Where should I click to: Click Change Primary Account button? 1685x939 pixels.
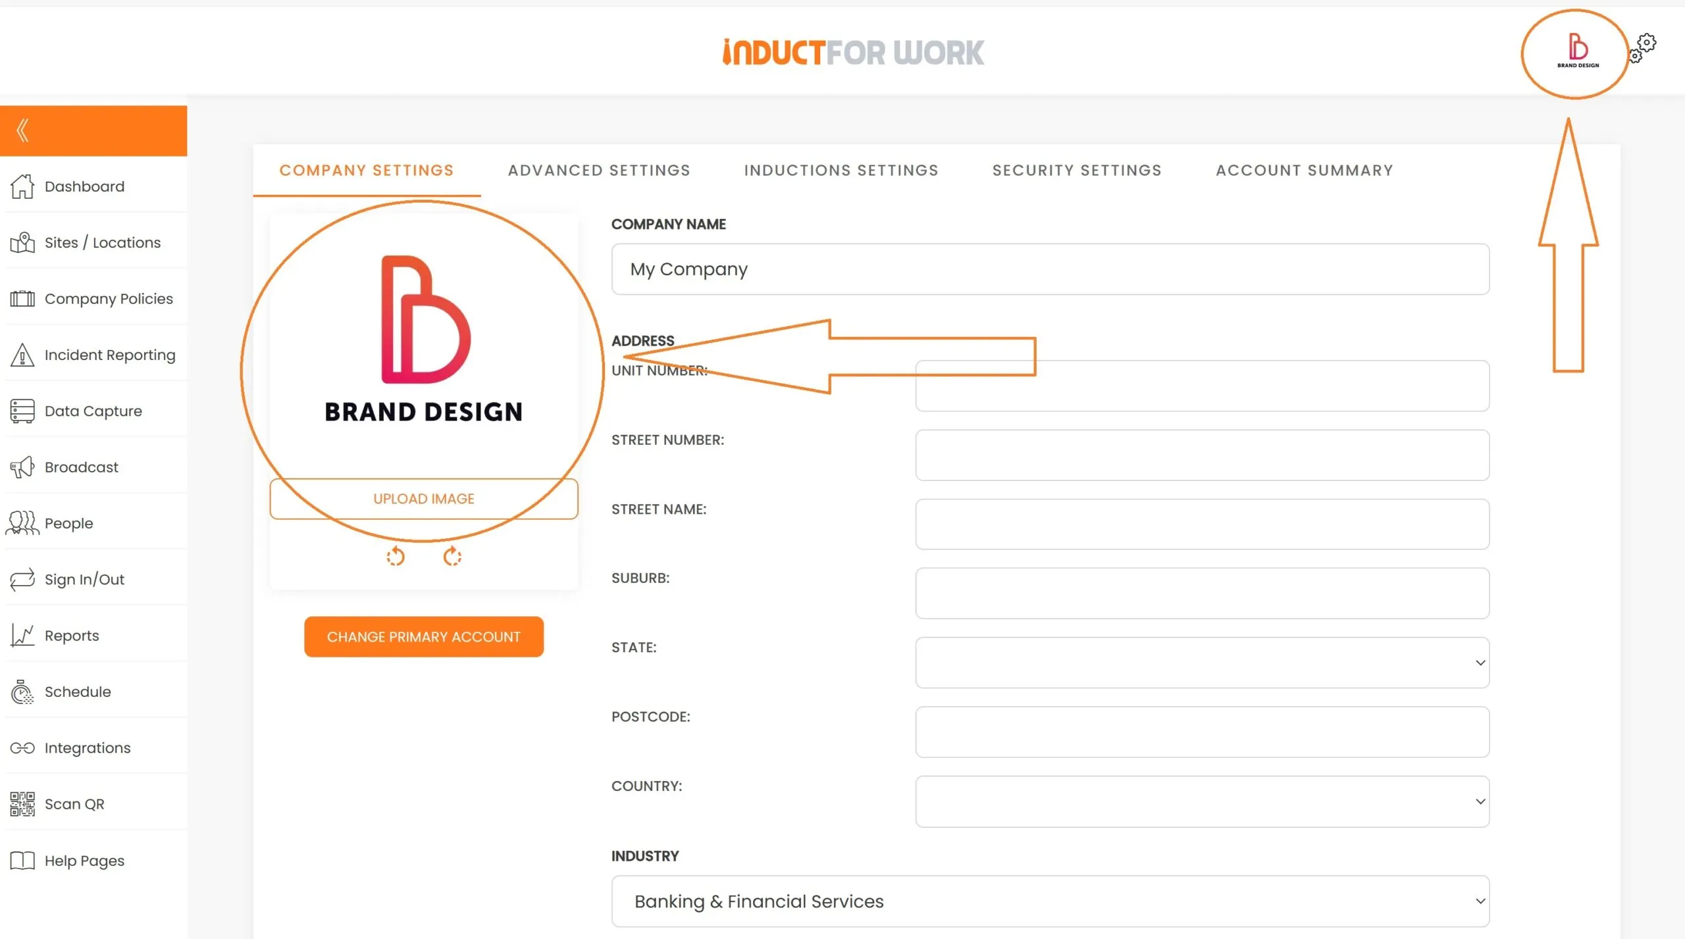424,637
